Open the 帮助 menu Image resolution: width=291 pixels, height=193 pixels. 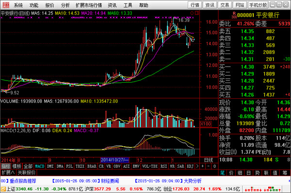[x=144, y=5]
